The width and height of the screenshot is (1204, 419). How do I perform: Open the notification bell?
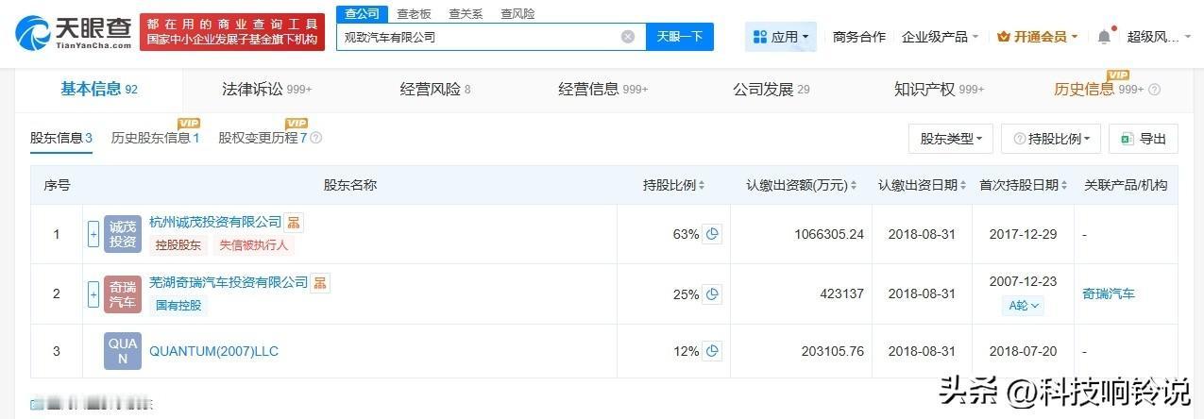click(x=1104, y=37)
